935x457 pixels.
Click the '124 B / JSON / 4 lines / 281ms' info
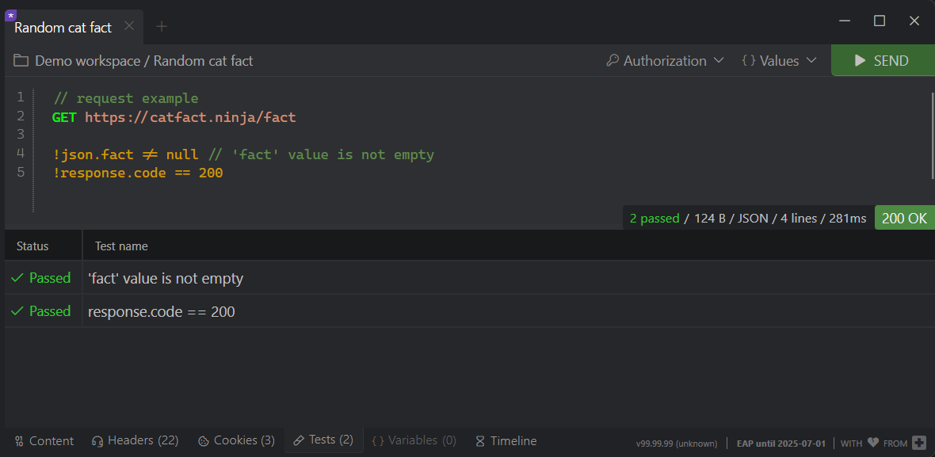coord(780,218)
